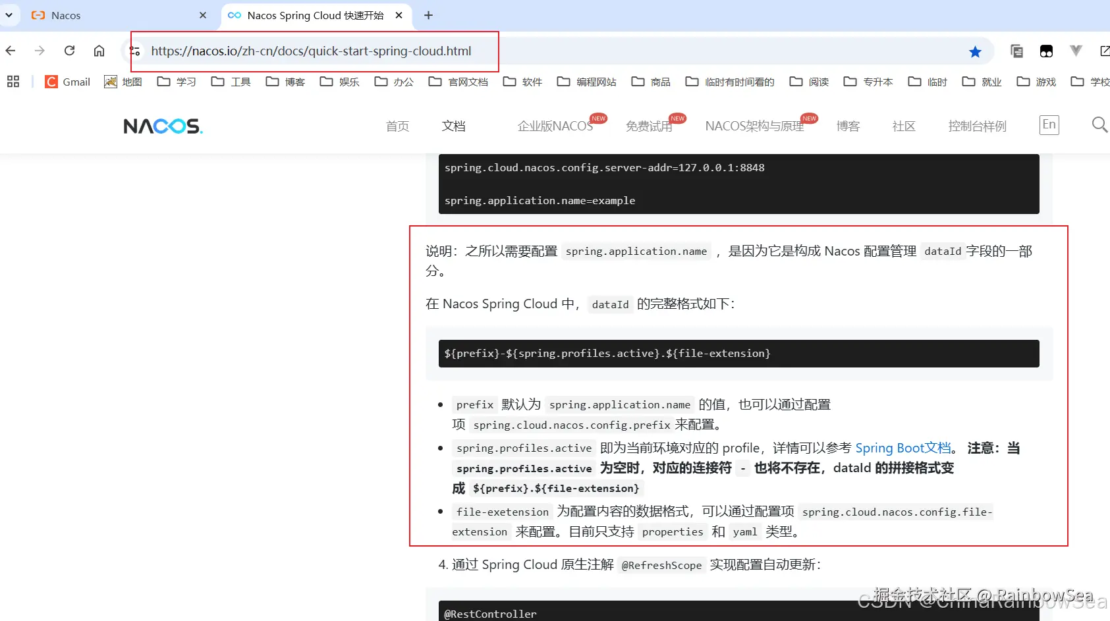Viewport: 1110px width, 621px height.
Task: Switch to the Nacos browser tab
Action: click(119, 15)
